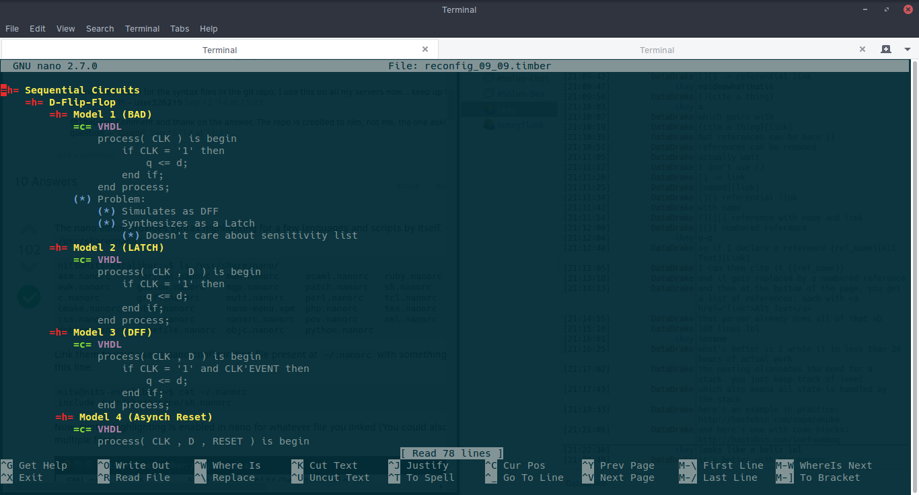Screen dimensions: 919x495
Task: Click the '^T To Spell' shortcut
Action: tap(421, 478)
